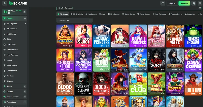
Task: Open the search icon in header
Action: [x=163, y=3]
